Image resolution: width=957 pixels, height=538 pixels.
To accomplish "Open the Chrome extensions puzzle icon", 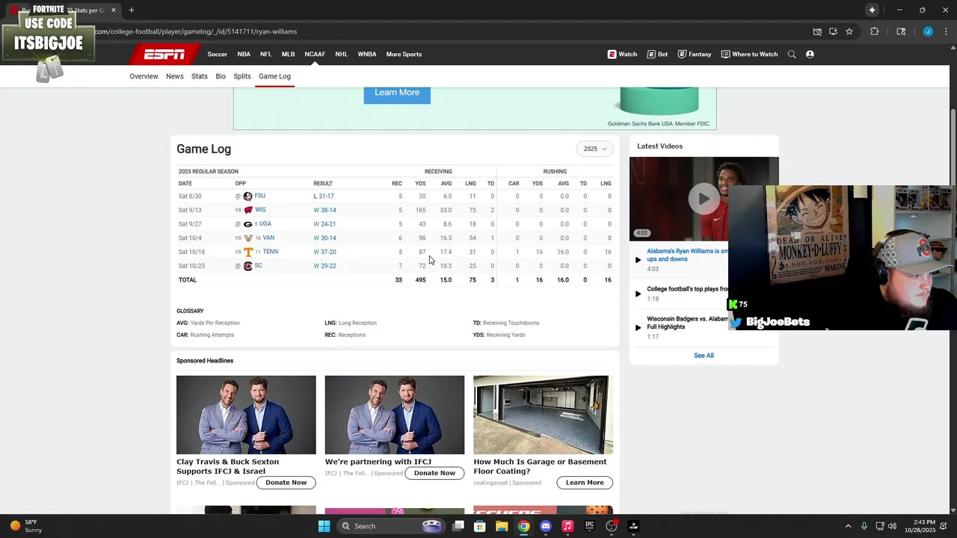I will click(x=874, y=31).
